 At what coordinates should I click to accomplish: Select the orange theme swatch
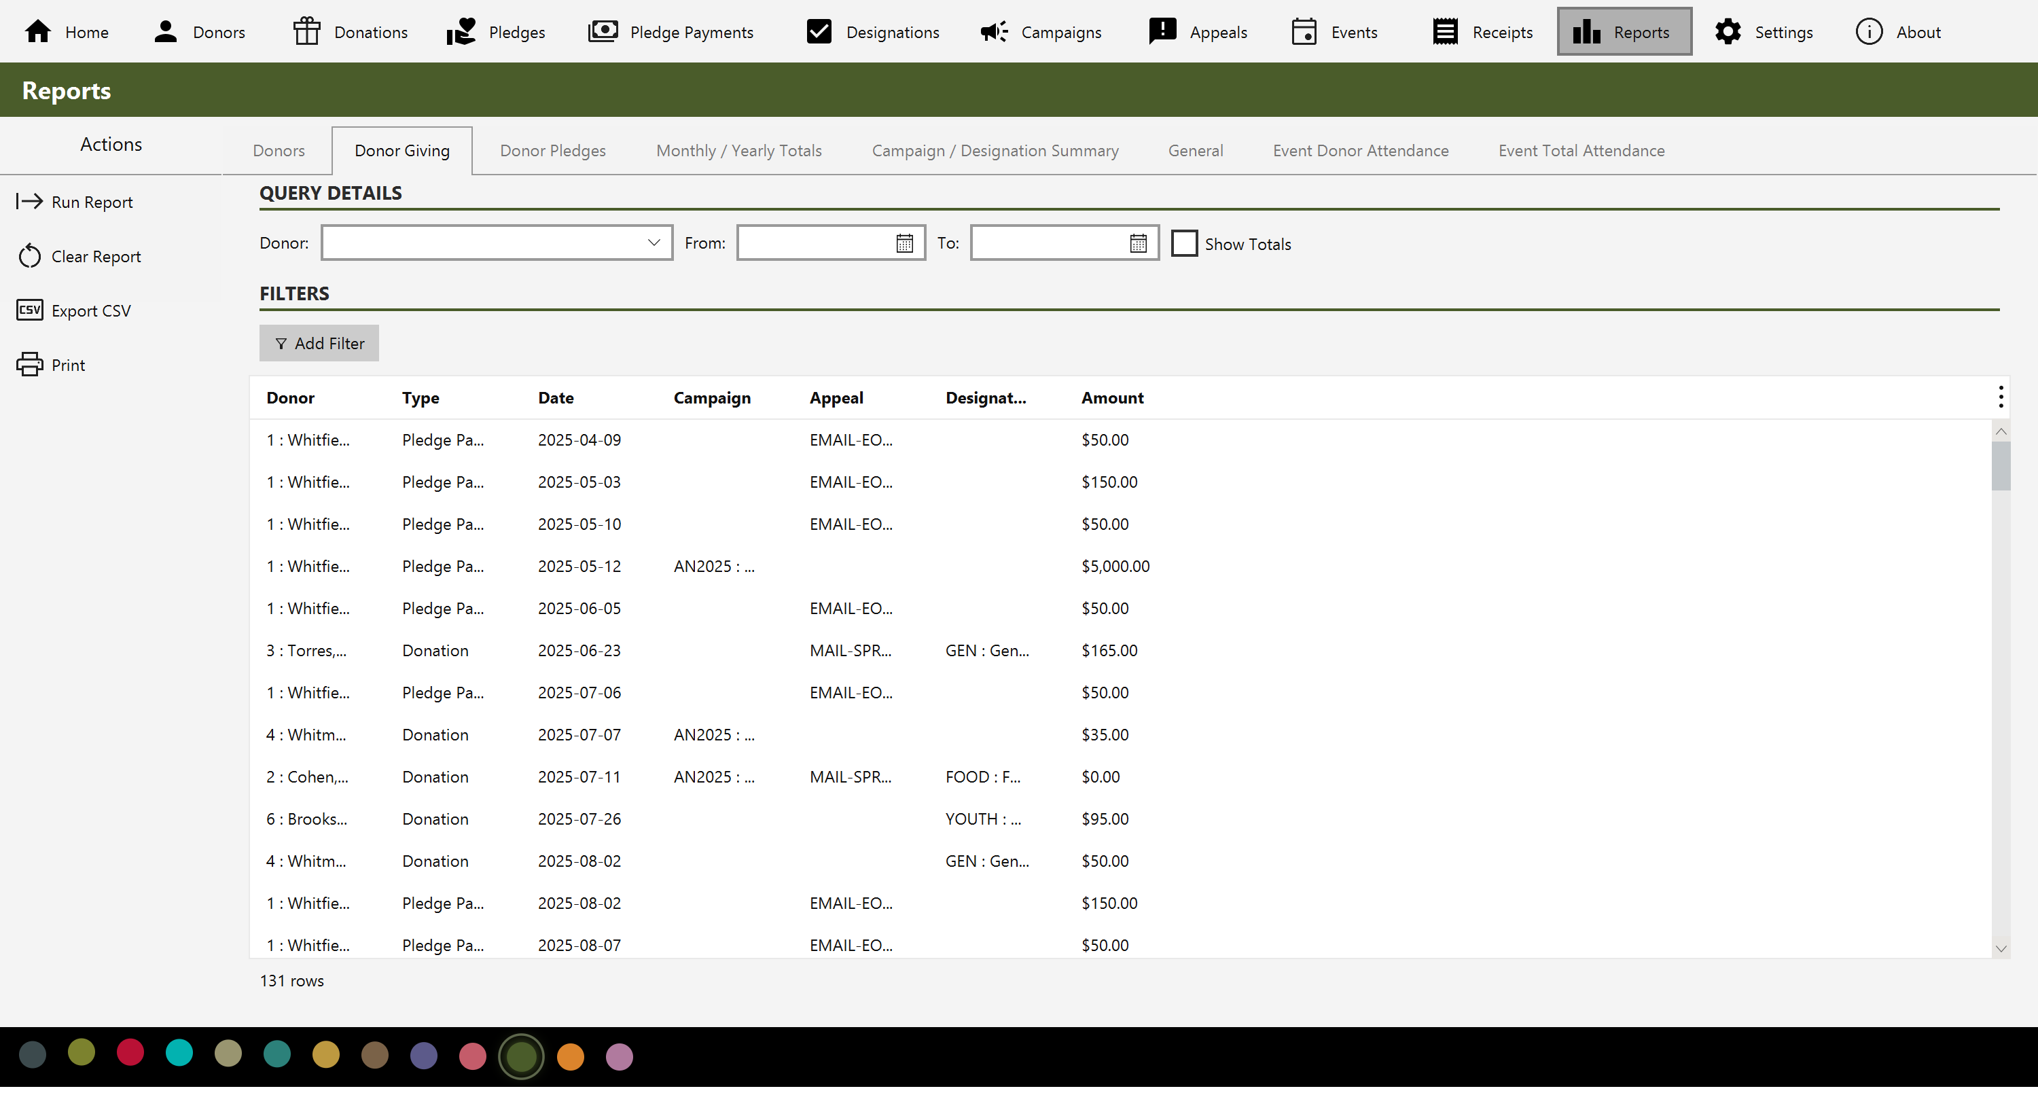[570, 1056]
